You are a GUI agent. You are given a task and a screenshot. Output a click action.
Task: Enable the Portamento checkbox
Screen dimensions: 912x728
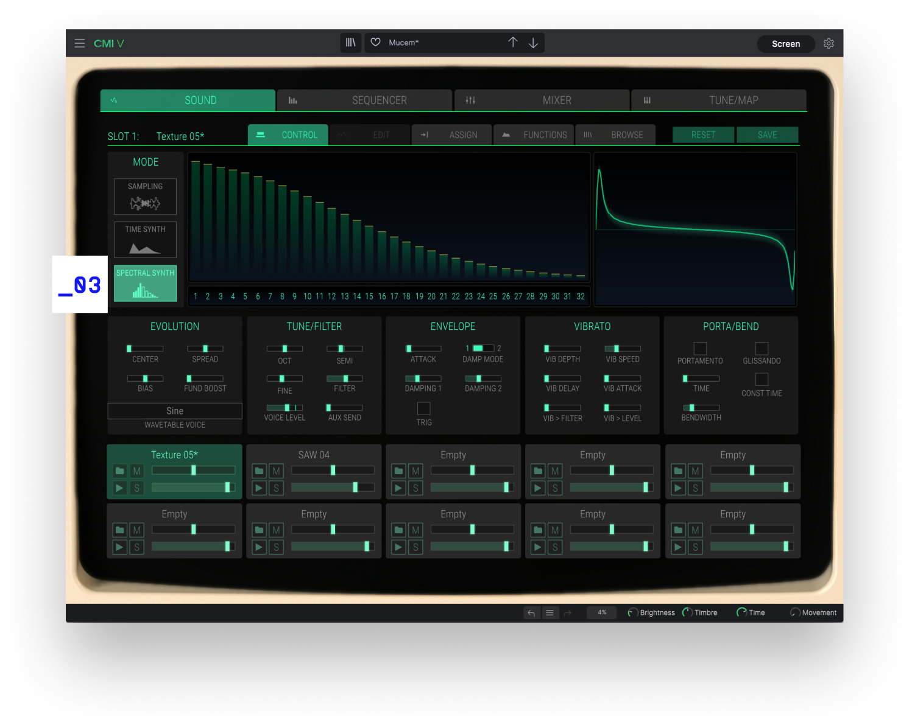pos(700,348)
